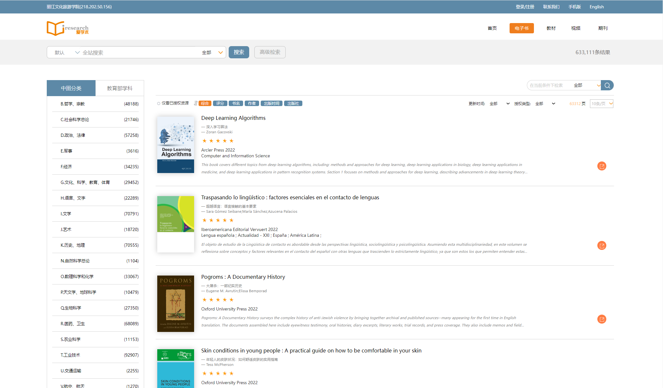This screenshot has height=388, width=663.
Task: Click the 搜索 button
Action: click(239, 52)
